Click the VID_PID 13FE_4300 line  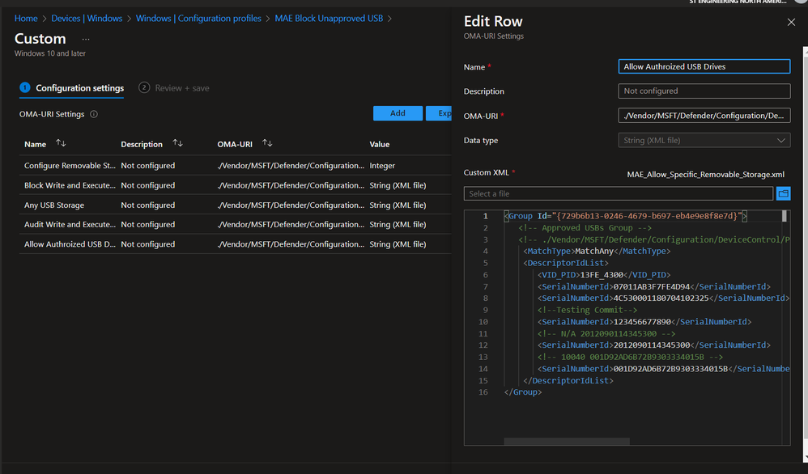tap(604, 275)
